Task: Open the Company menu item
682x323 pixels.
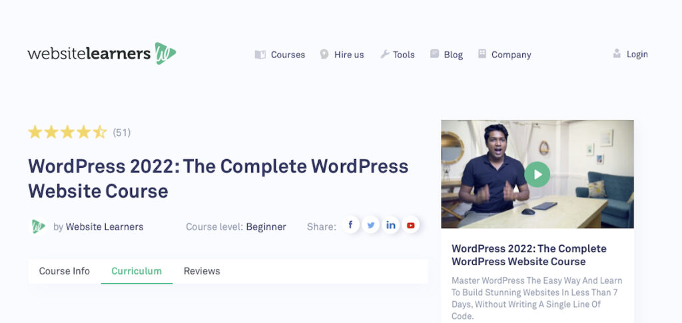Action: (x=511, y=55)
